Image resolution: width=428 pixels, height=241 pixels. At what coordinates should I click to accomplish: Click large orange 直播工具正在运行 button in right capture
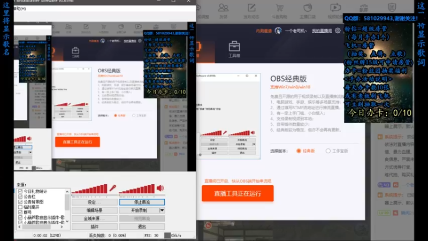coord(238,193)
